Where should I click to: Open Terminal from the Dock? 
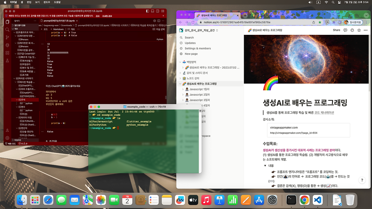(x=291, y=200)
